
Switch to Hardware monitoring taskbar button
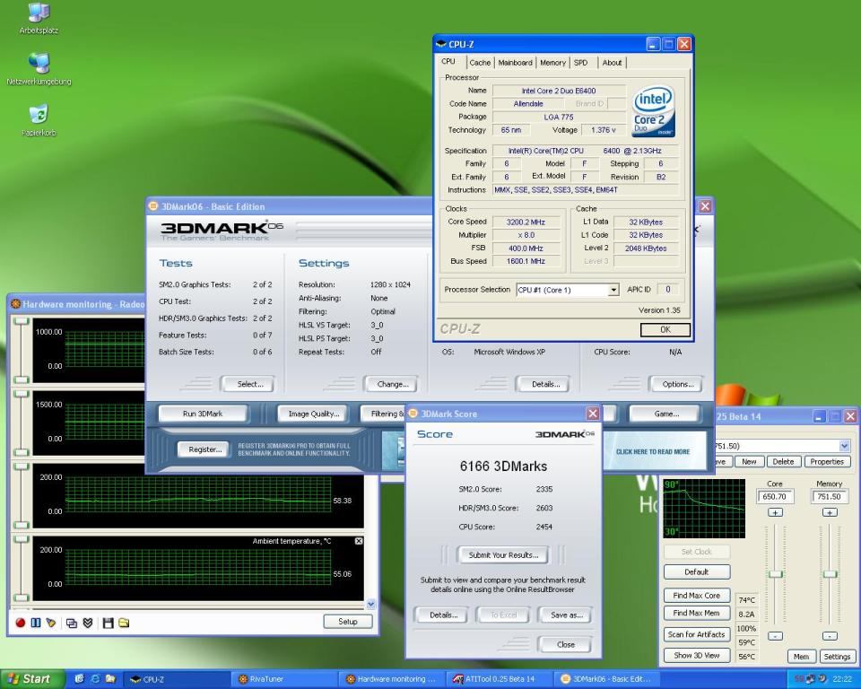(392, 679)
